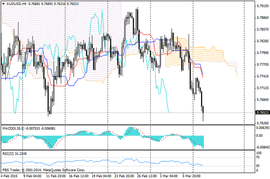This screenshot has width=270, height=179.
Task: Click the 0.77705 price axis label
Action: coord(263,65)
